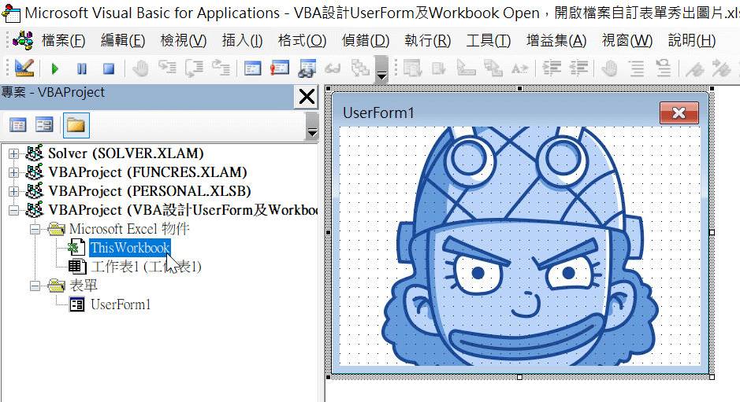Expand VBAProject (FUNCRES.XLAM) node
The width and height of the screenshot is (740, 402).
pos(13,172)
